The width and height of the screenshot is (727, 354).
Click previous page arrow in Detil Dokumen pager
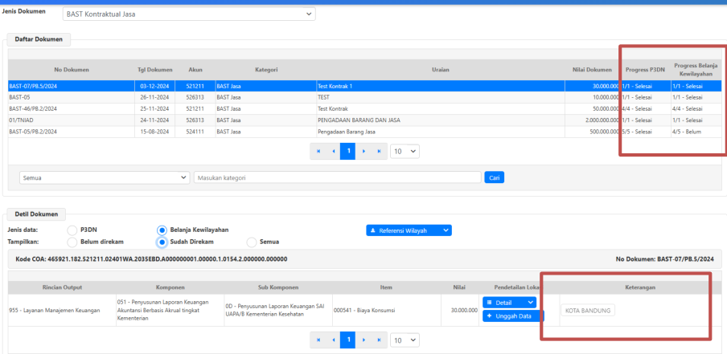pyautogui.click(x=333, y=340)
